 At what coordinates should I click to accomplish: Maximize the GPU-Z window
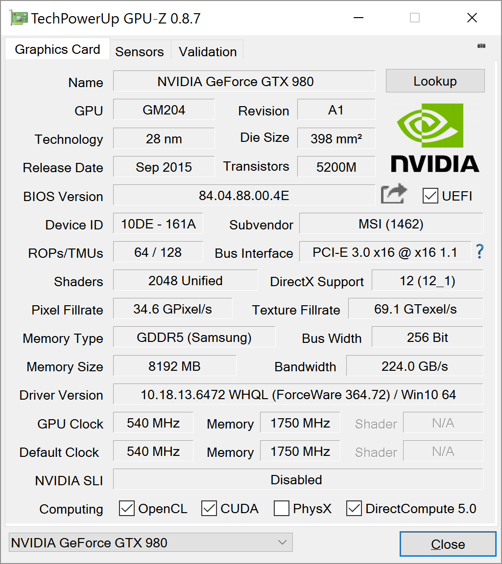point(415,18)
